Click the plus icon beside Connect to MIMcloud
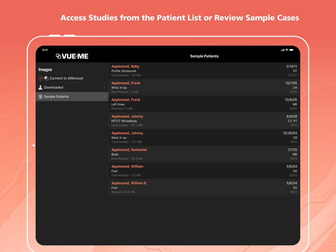Image resolution: width=336 pixels, height=252 pixels. (41, 78)
